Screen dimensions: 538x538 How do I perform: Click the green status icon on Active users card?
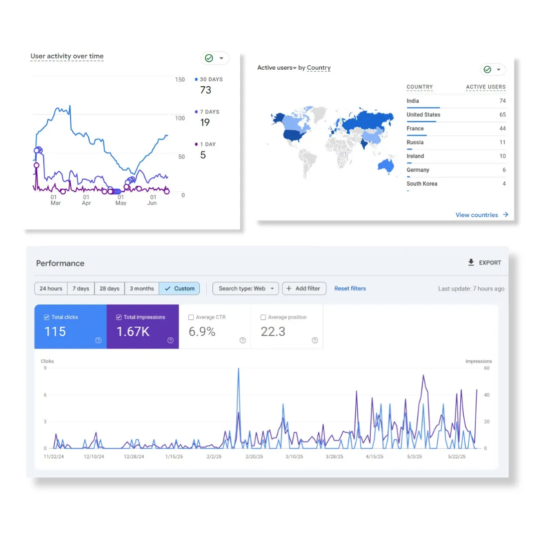(487, 70)
